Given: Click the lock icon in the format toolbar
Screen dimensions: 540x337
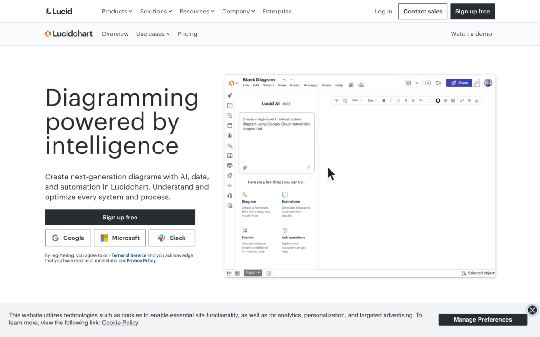Looking at the screenshot, I should click(x=477, y=101).
